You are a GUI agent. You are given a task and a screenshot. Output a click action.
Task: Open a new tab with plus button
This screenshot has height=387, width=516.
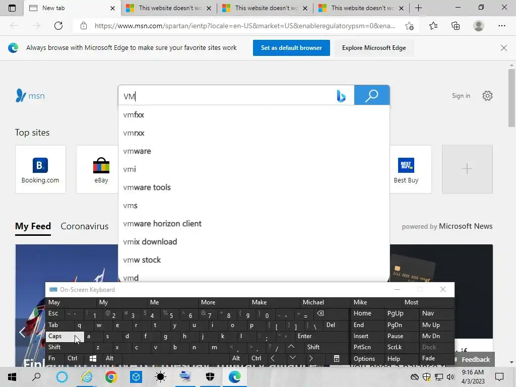tap(418, 8)
